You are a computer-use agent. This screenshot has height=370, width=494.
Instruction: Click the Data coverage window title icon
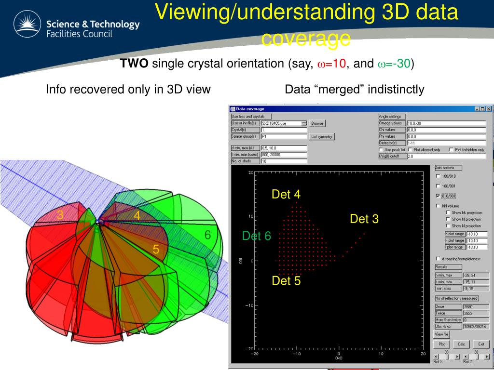pos(233,109)
